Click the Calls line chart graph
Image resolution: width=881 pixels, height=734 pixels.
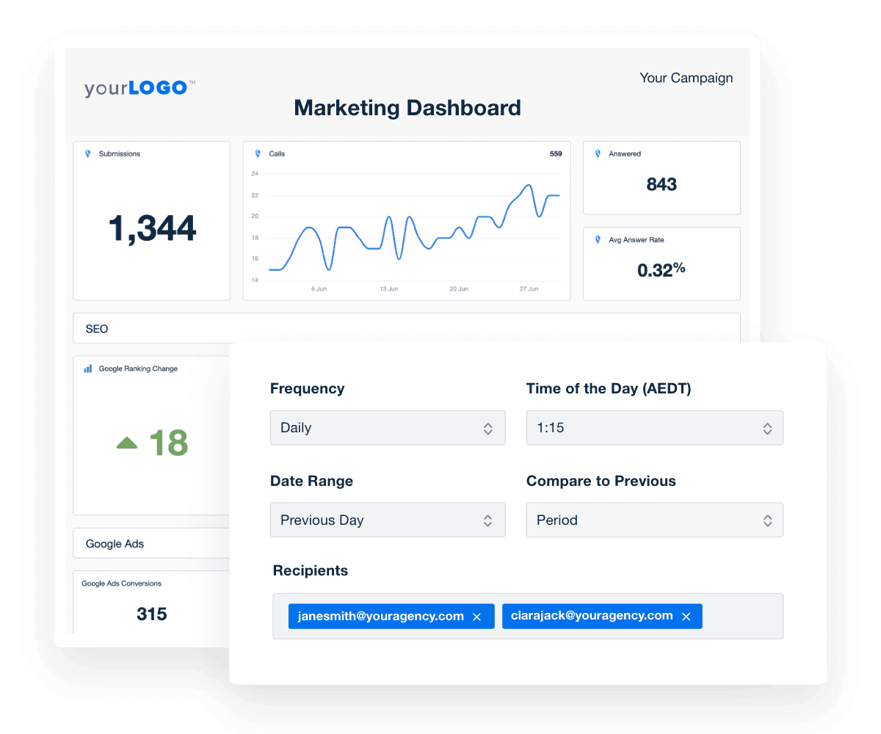pyautogui.click(x=414, y=228)
